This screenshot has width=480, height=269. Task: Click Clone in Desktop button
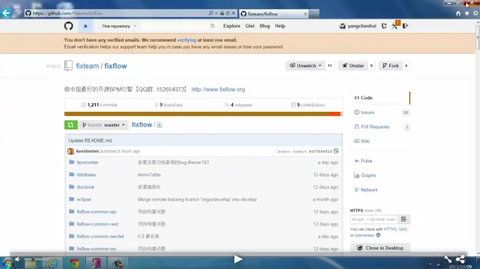click(380, 248)
